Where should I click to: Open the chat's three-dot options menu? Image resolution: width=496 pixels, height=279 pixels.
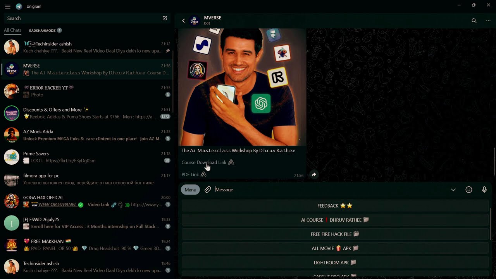click(x=488, y=21)
